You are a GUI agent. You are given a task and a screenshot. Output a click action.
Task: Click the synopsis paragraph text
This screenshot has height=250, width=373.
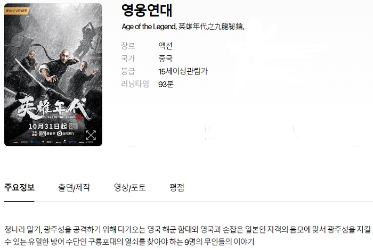coord(188,236)
